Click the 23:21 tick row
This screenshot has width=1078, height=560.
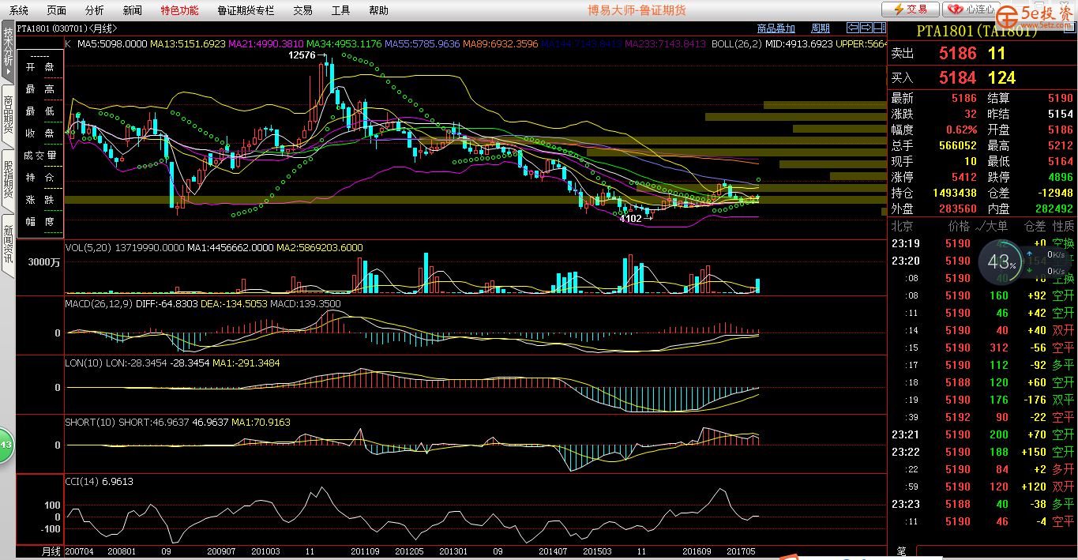[983, 434]
